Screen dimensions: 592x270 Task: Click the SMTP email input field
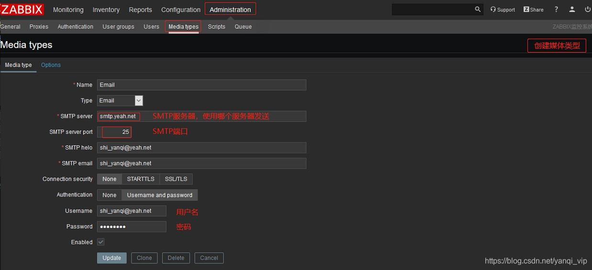click(201, 163)
